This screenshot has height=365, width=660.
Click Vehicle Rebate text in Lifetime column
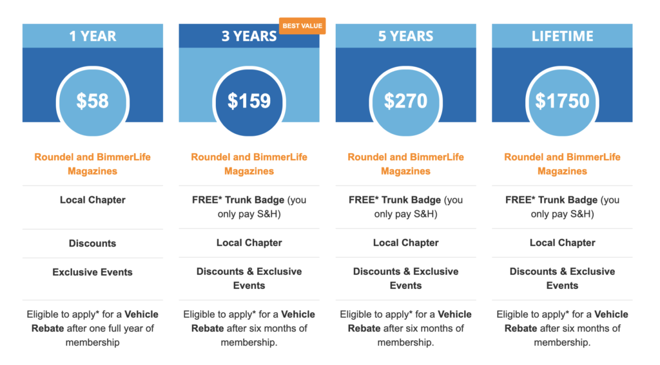coord(562,328)
